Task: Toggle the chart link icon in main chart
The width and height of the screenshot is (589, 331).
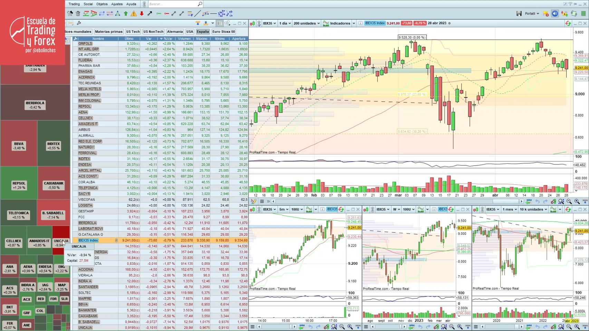Action: (259, 23)
